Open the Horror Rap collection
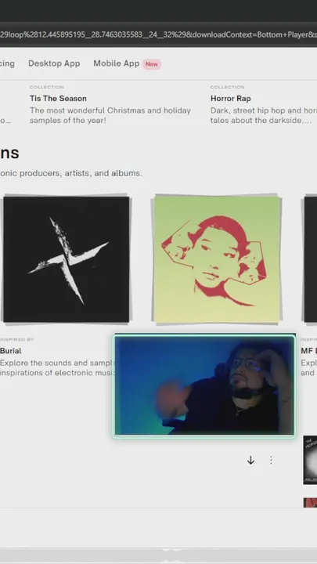 pyautogui.click(x=231, y=98)
